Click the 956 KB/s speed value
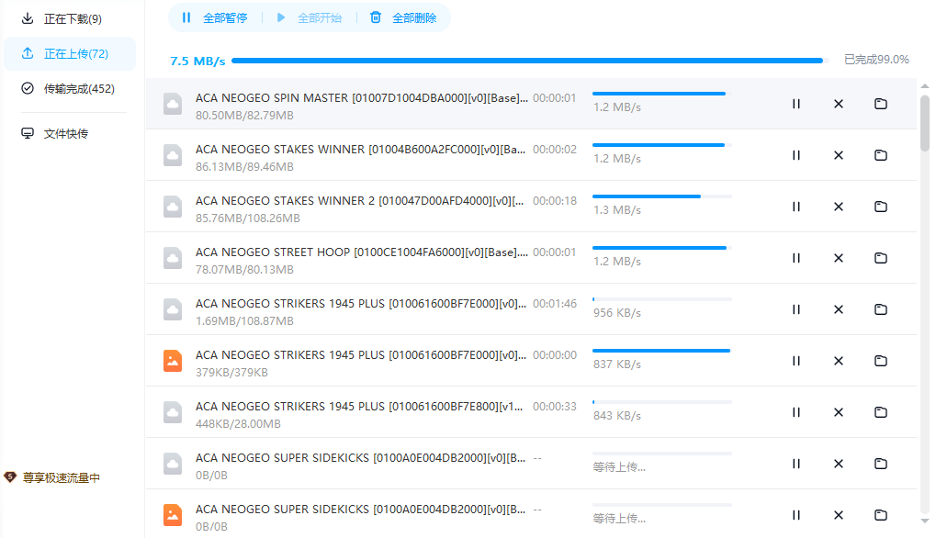936x538 pixels. click(x=616, y=312)
